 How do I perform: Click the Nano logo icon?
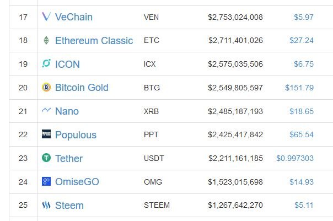pos(46,110)
